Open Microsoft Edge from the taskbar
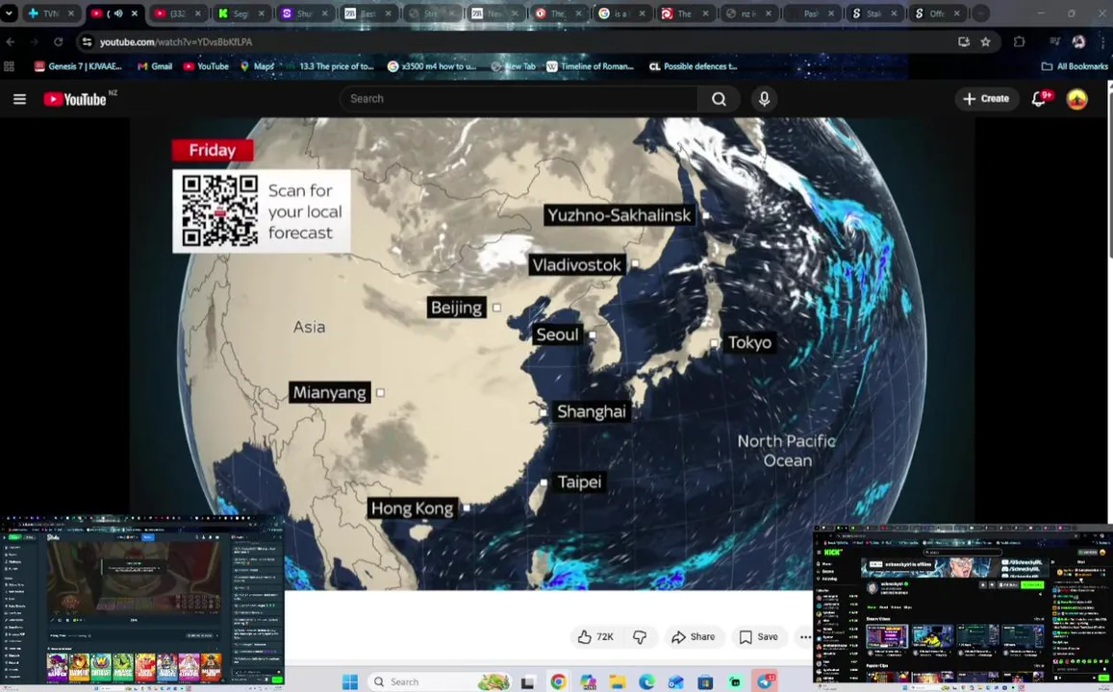The image size is (1113, 692). tap(646, 682)
